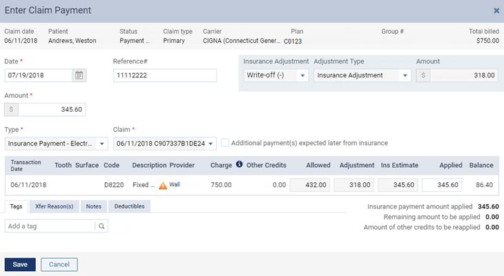
Task: Click the Transaction Date column header
Action: (26, 166)
